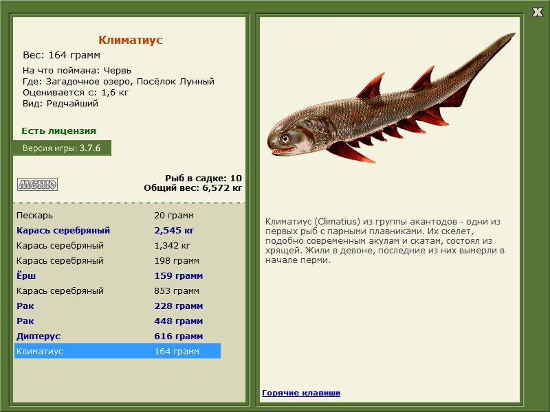Click the Климатиус fish illustration
Viewport: 550px width, 412px height.
[x=390, y=98]
